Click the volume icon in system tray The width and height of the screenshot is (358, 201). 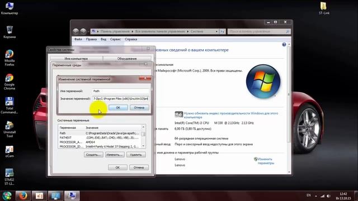pos(328,196)
